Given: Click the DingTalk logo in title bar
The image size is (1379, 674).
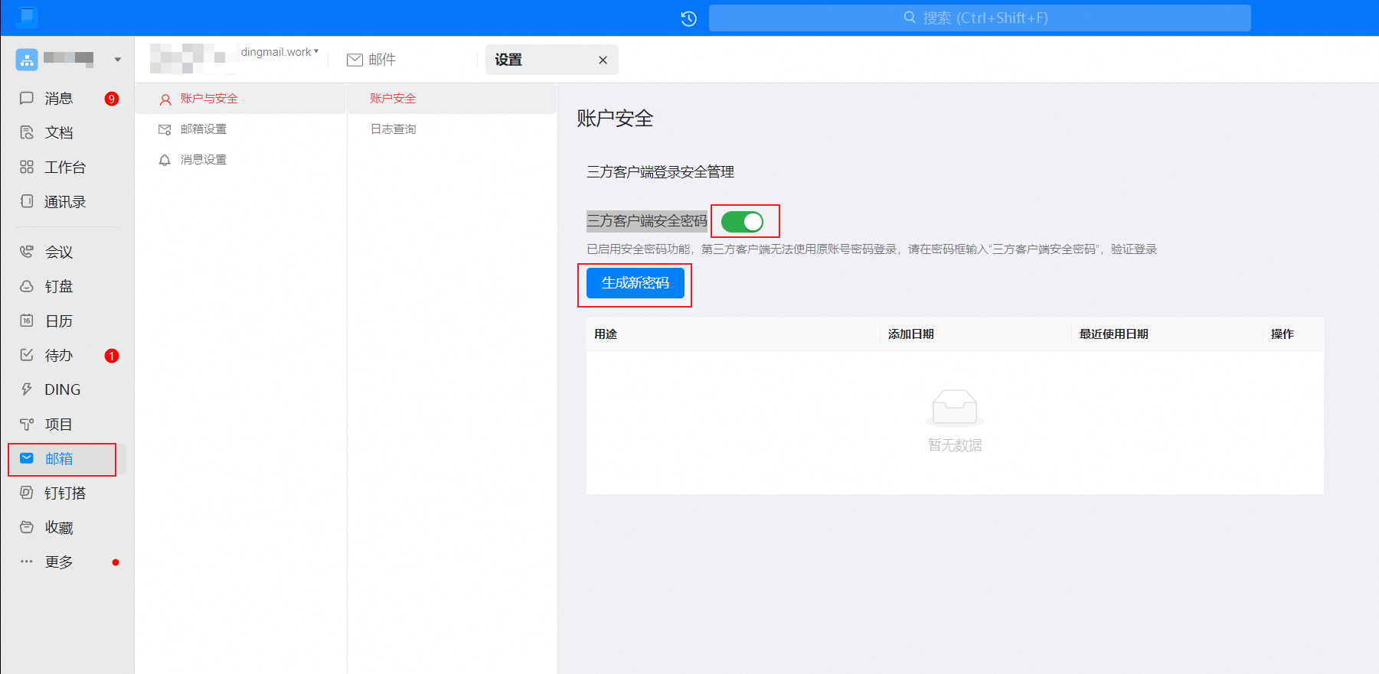Looking at the screenshot, I should point(27,17).
